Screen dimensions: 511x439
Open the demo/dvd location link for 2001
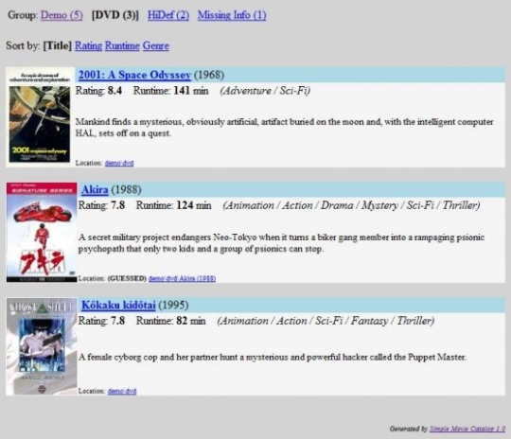119,163
